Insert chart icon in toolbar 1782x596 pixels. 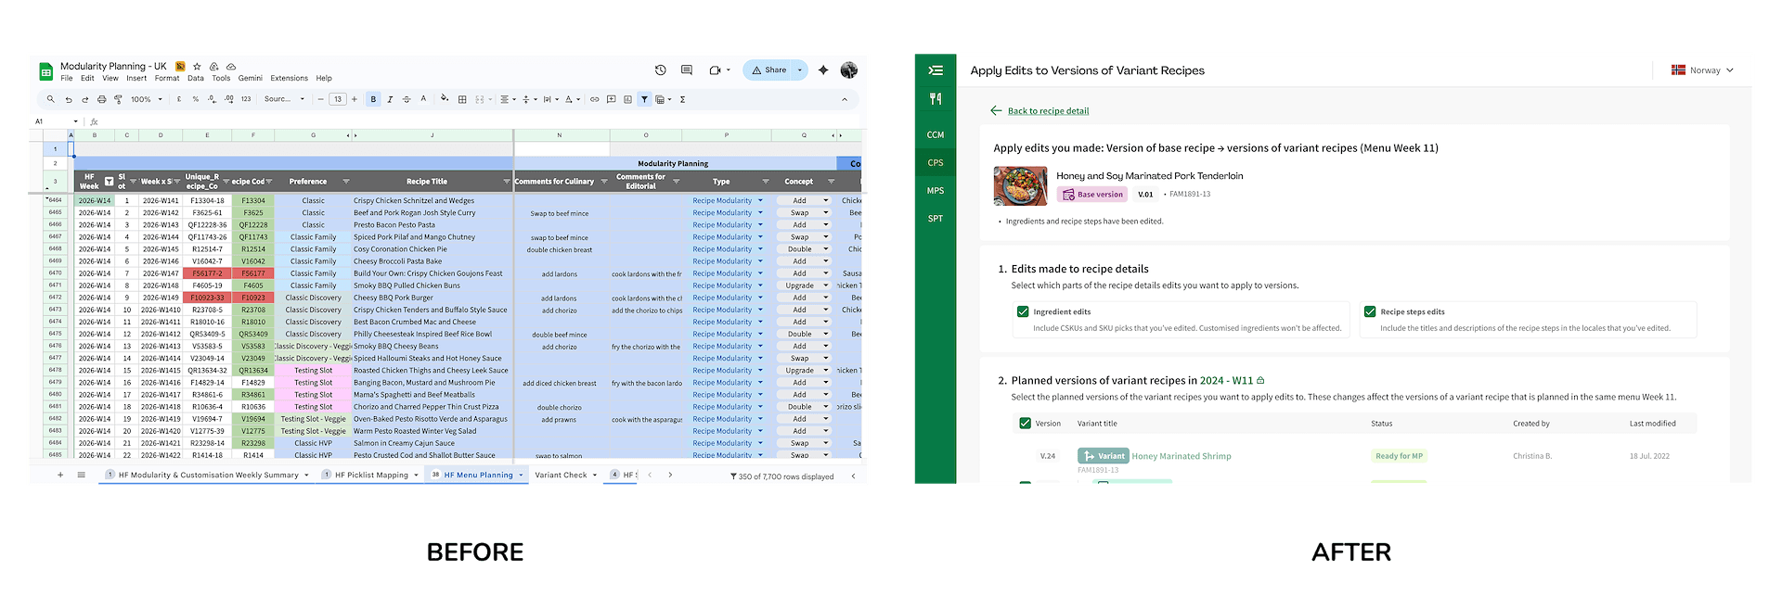click(x=627, y=99)
